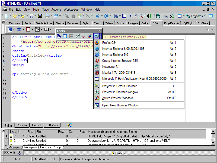
Task: Switch to the Split View tab
Action: pyautogui.click(x=52, y=125)
